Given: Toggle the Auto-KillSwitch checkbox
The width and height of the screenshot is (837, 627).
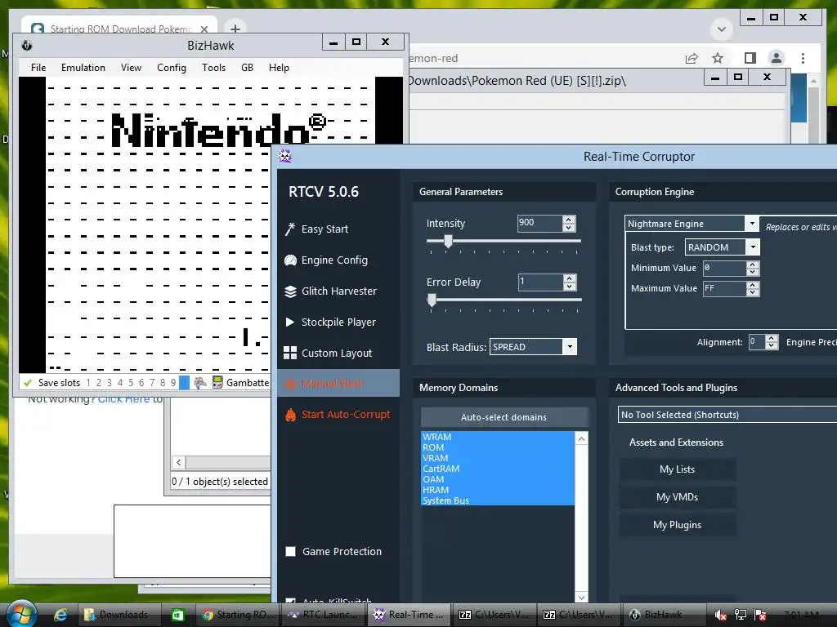Looking at the screenshot, I should click(290, 600).
